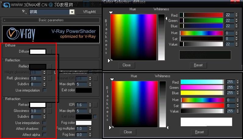The height and width of the screenshot is (139, 243).
Task: Open the material name dropdown arrow
Action: click(x=72, y=12)
